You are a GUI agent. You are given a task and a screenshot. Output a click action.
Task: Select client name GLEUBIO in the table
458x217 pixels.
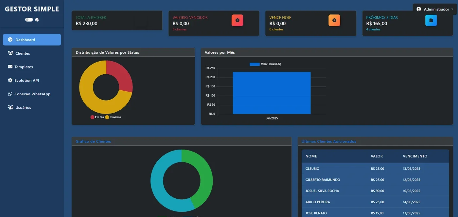pos(312,169)
